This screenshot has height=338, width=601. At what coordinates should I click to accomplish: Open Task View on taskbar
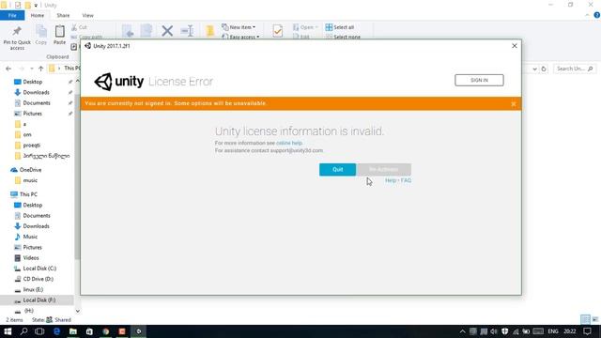tap(39, 331)
